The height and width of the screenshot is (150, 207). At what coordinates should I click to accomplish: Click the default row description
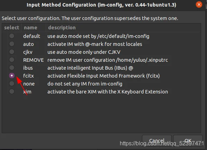98,36
